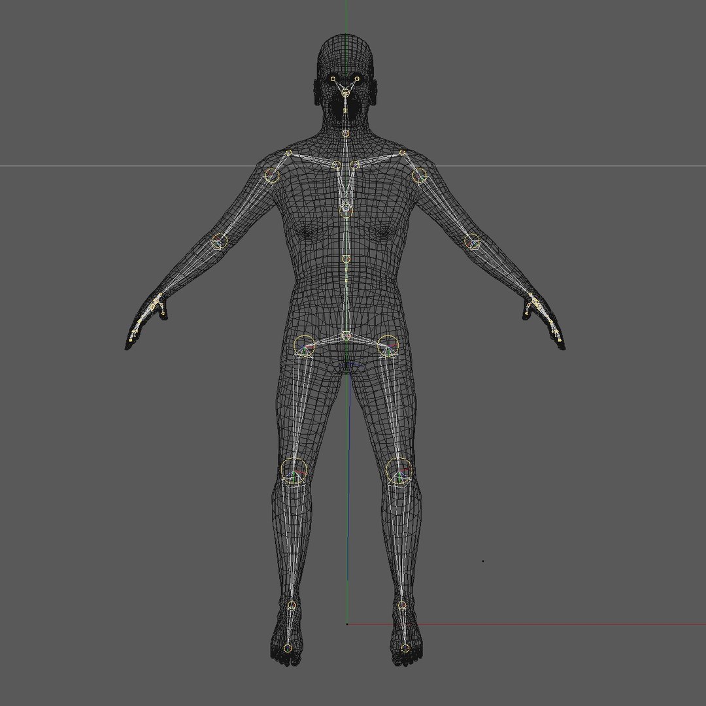The image size is (706, 706).
Task: Select the screen-left hip joint
Action: tap(305, 346)
